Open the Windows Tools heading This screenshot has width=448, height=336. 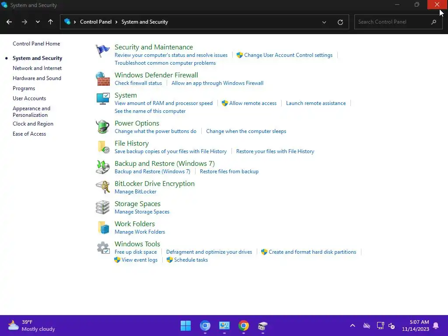tap(137, 244)
